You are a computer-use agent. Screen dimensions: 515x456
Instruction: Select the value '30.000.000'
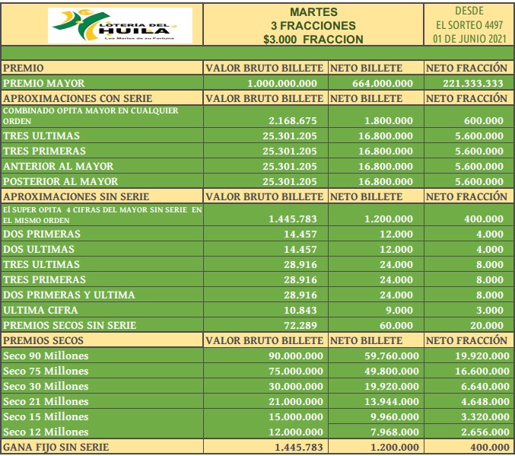click(296, 386)
